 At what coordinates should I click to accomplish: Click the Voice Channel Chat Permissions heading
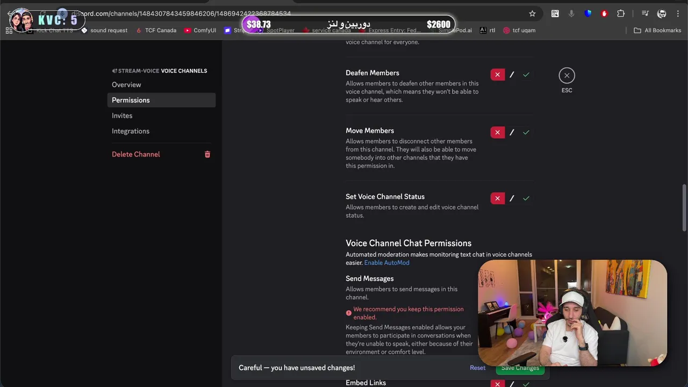coord(408,243)
